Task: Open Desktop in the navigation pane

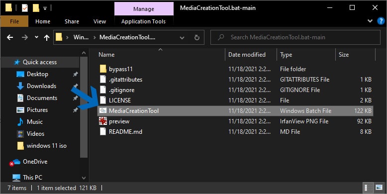Action: (x=37, y=74)
